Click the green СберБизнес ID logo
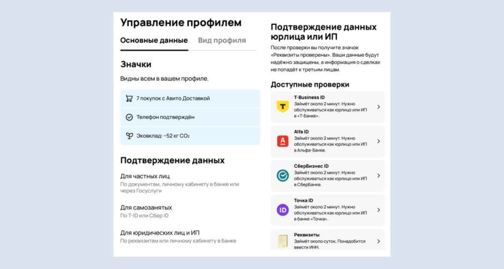Image resolution: width=504 pixels, height=269 pixels. click(x=283, y=176)
